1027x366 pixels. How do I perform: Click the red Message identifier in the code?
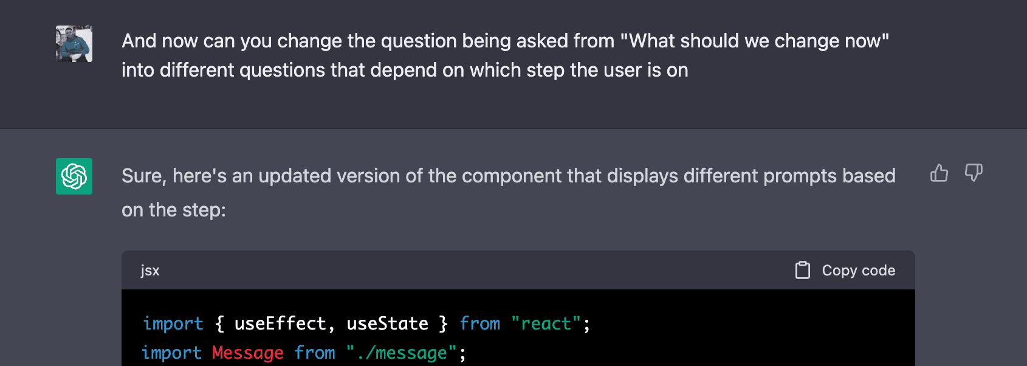248,353
